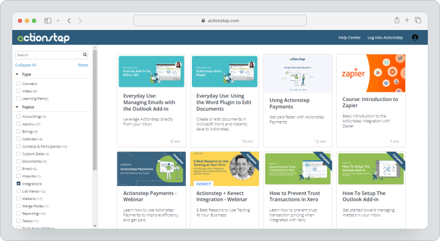Toggle the browser sidebar icon
The width and height of the screenshot is (440, 241).
[x=48, y=21]
